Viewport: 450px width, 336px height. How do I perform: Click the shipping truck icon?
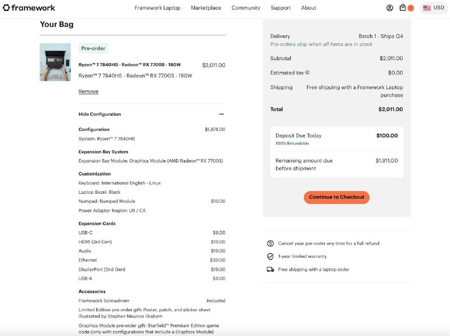271,270
